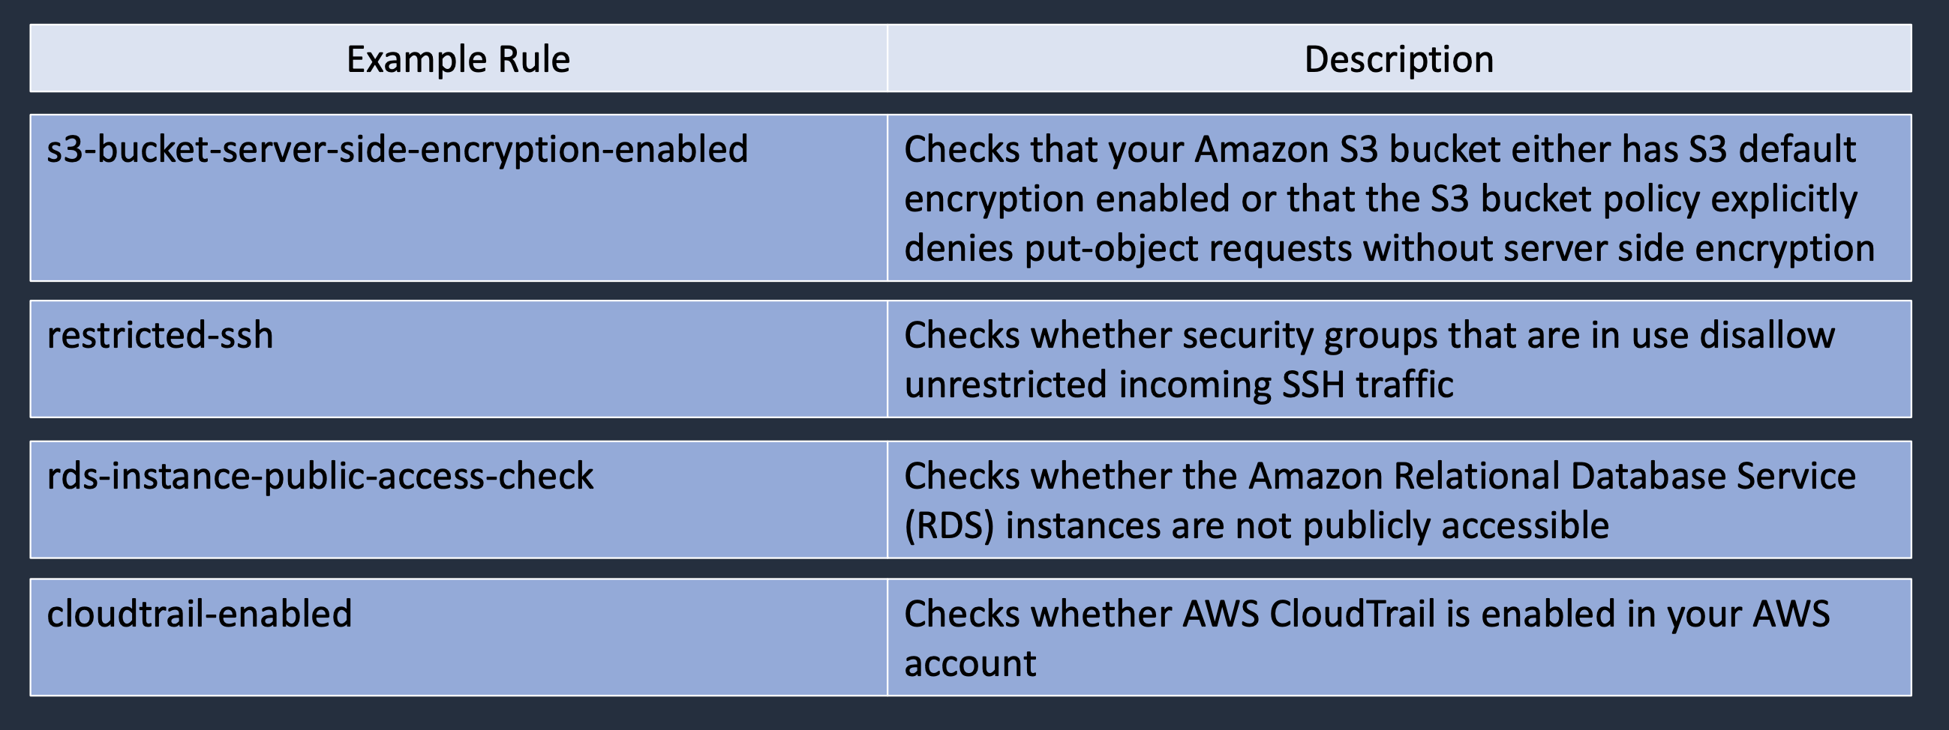Select the restricted-ssh rule name
Viewport: 1949px width, 730px height.
160,335
